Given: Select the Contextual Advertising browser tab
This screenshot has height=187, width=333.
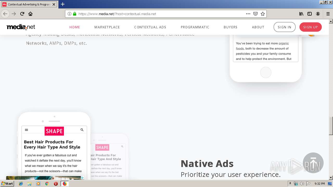Looking at the screenshot, I should (x=29, y=4).
